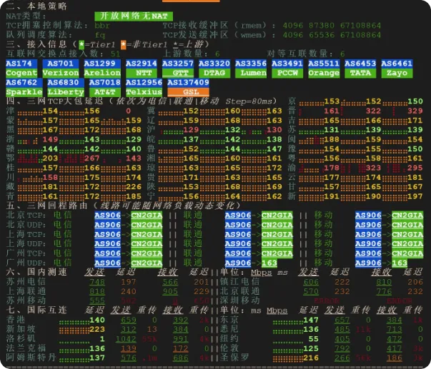
Task: Click the blue 'AS12956' label
Action: click(x=144, y=82)
